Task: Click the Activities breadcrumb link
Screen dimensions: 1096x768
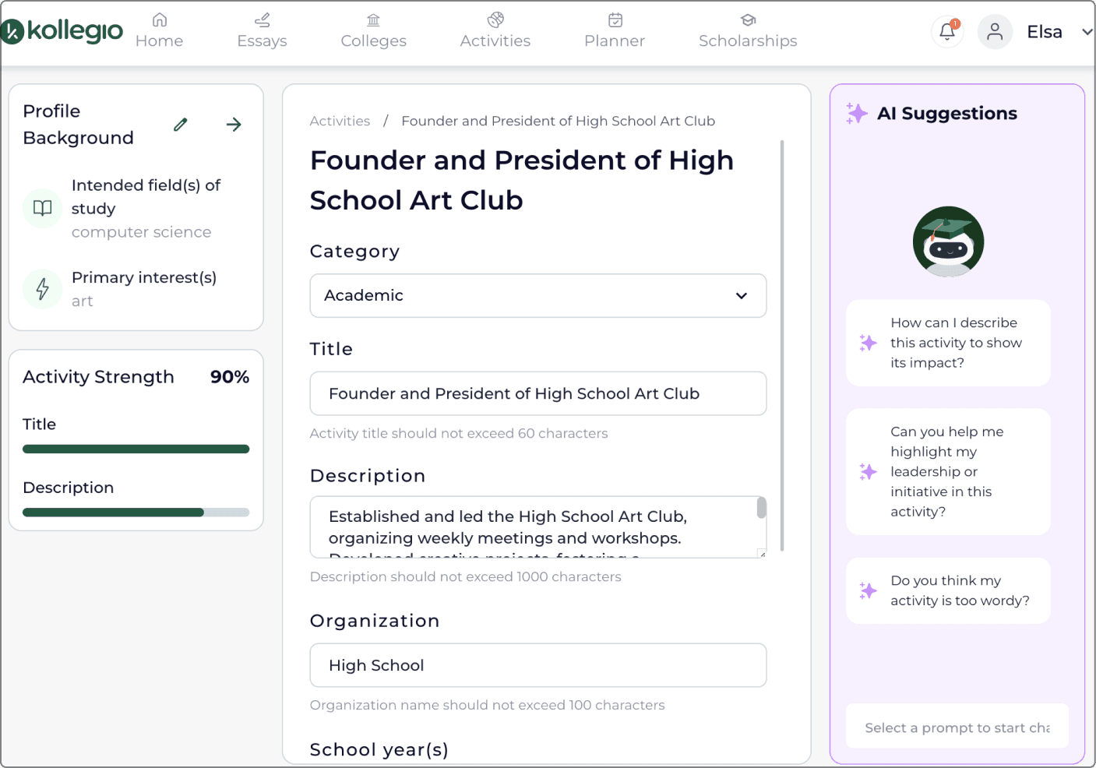Action: (340, 121)
